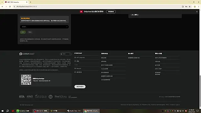201x113 pixels.
Task: Open the X social link in the footer
Action: tap(76, 65)
